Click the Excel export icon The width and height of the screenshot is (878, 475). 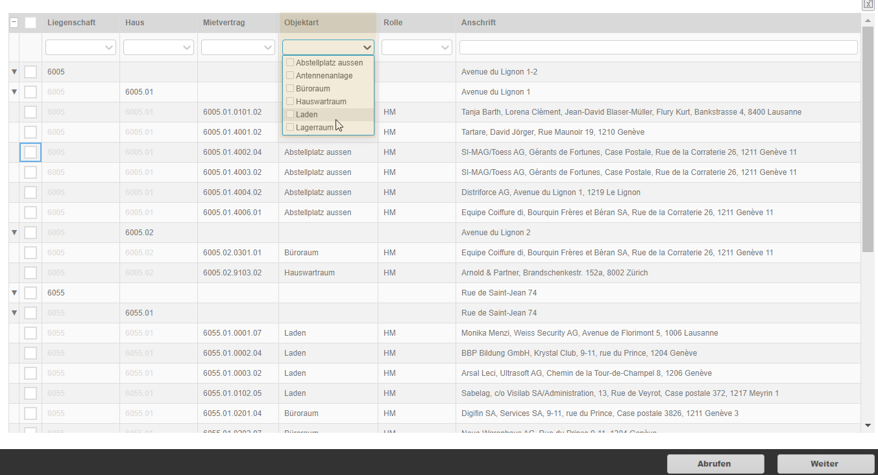click(x=868, y=4)
